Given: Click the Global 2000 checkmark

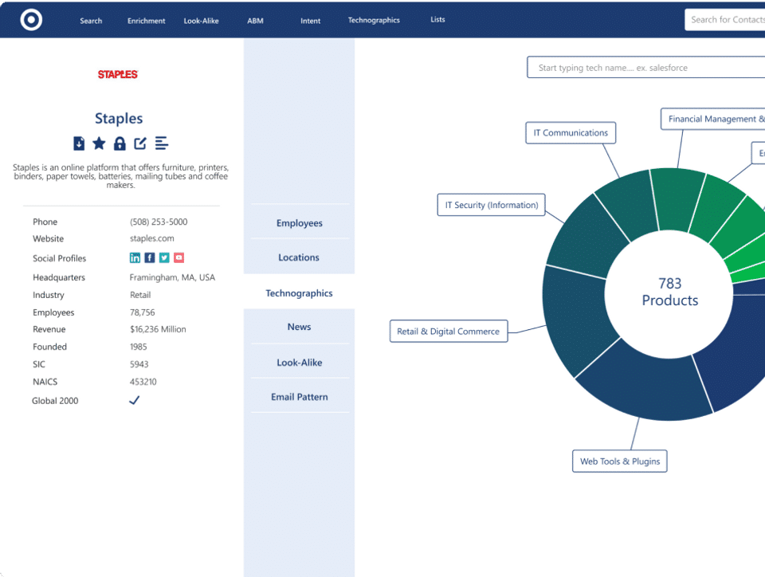Looking at the screenshot, I should point(134,400).
